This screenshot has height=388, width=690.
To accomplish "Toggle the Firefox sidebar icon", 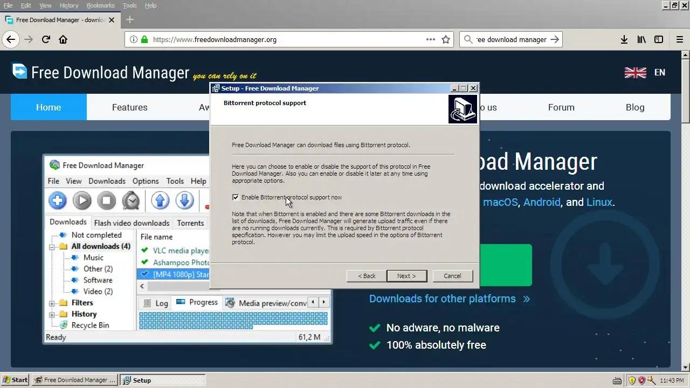I will tap(659, 39).
